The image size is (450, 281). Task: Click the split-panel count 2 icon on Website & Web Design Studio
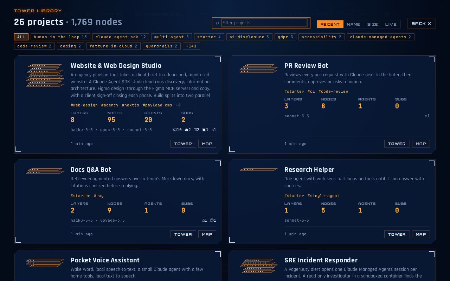[x=197, y=130]
